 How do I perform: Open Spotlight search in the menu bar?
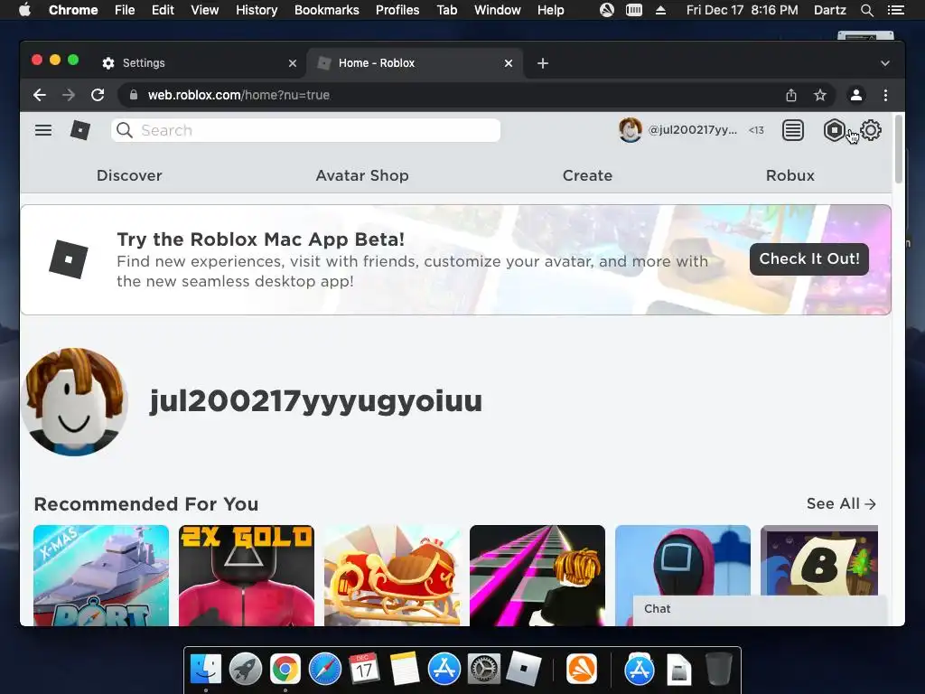coord(867,10)
